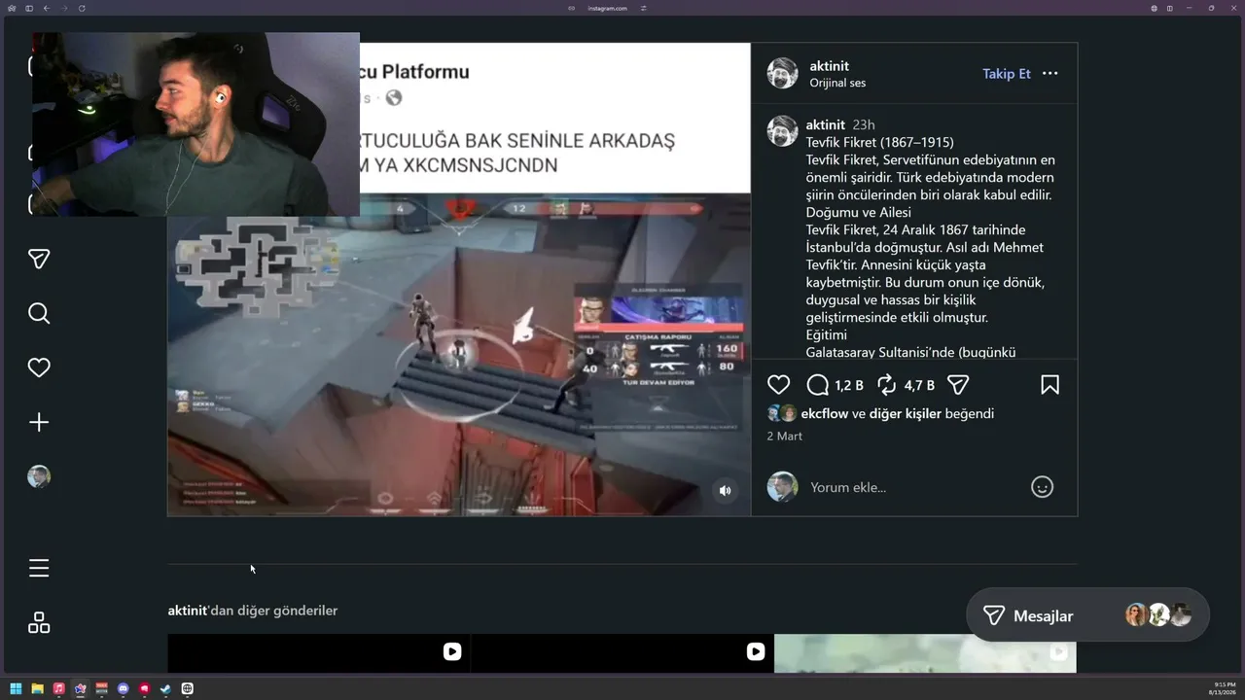Viewport: 1245px width, 700px height.
Task: Open aktinit avatar beside the caption
Action: (782, 130)
